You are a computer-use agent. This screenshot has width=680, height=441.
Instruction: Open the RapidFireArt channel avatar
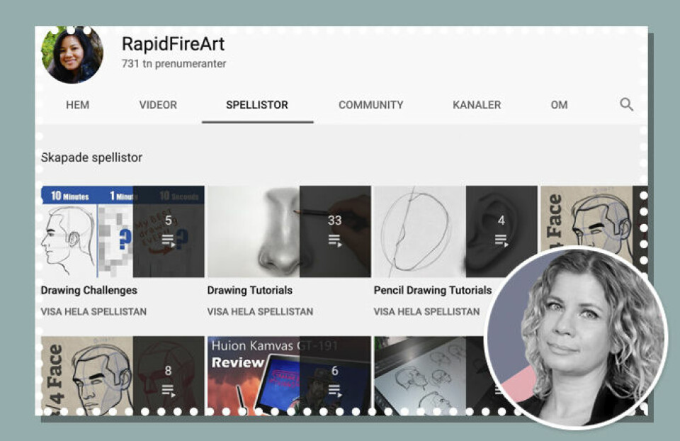(72, 55)
